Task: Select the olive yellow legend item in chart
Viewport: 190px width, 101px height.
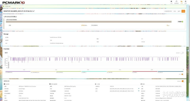Action: [x=119, y=72]
